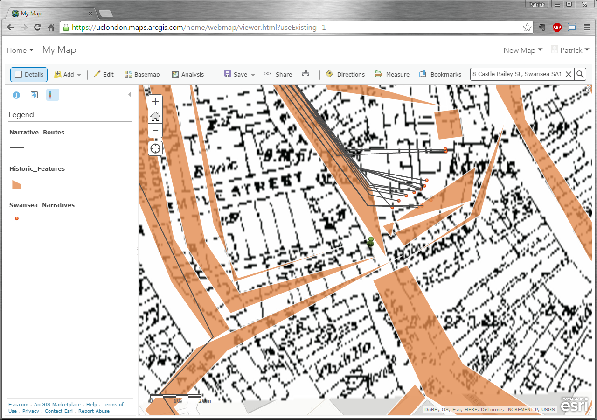Viewport: 597px width, 420px height.
Task: Open the About this map info icon
Action: [16, 95]
